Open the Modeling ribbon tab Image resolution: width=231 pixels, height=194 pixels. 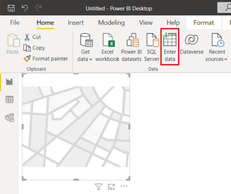[x=111, y=23]
